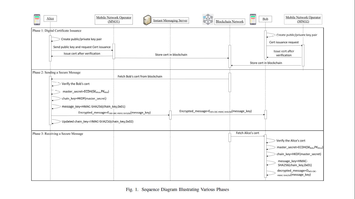Click the Alice participant label box
Image resolution: width=355 pixels, height=199 pixels.
click(x=50, y=18)
